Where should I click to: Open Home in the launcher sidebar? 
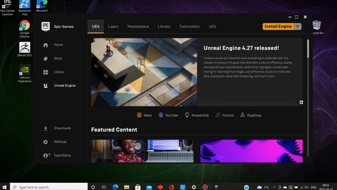(53, 45)
